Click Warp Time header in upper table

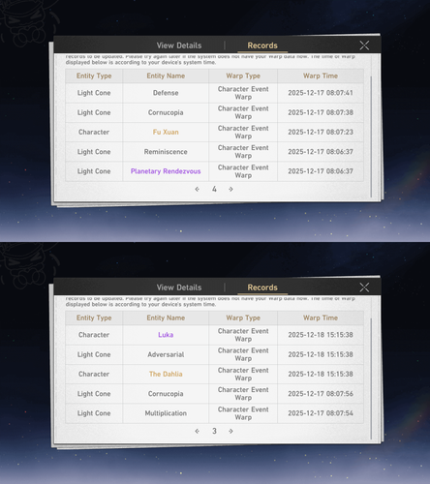click(x=321, y=76)
